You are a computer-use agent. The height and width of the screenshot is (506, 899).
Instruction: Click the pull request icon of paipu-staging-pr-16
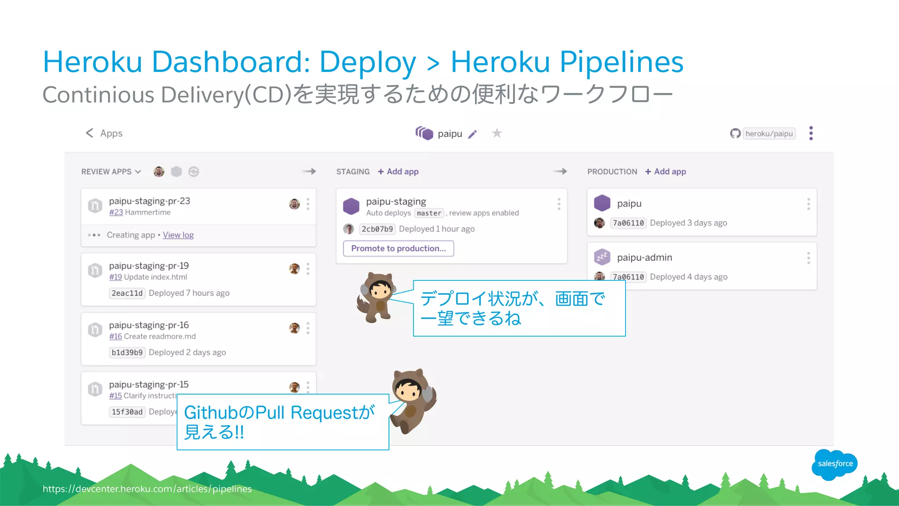[x=95, y=330]
